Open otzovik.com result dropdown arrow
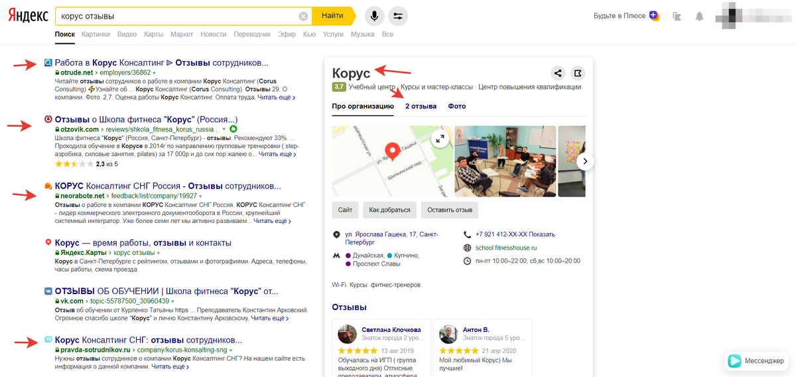The height and width of the screenshot is (377, 796). click(x=224, y=129)
